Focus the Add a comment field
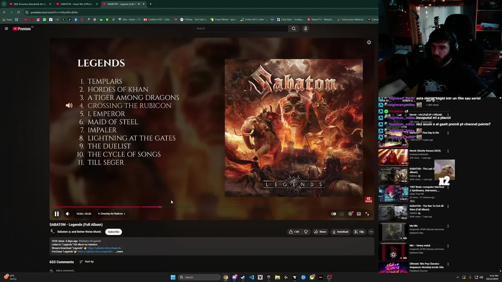The image size is (502, 282). pos(65,271)
